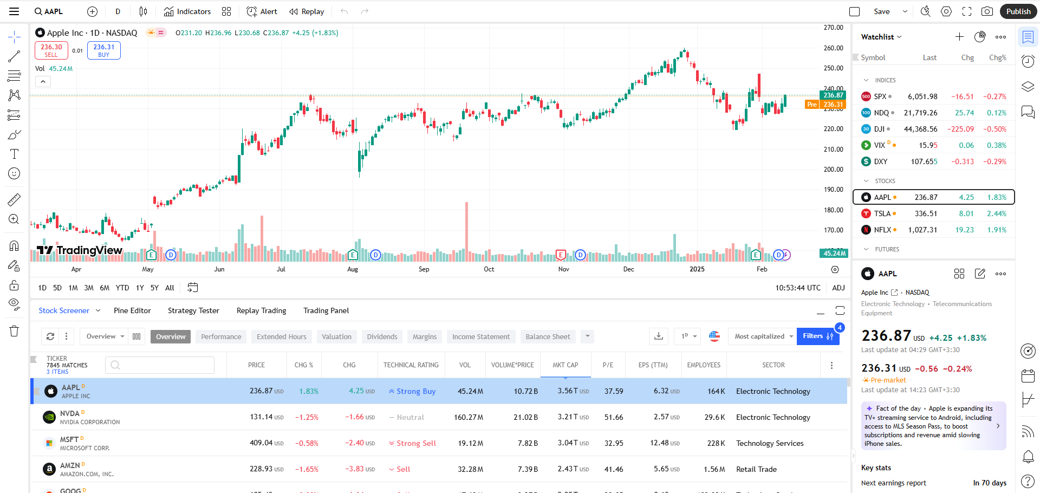This screenshot has width=1040, height=493.
Task: Select the crosshair cursor tool
Action: click(x=14, y=37)
